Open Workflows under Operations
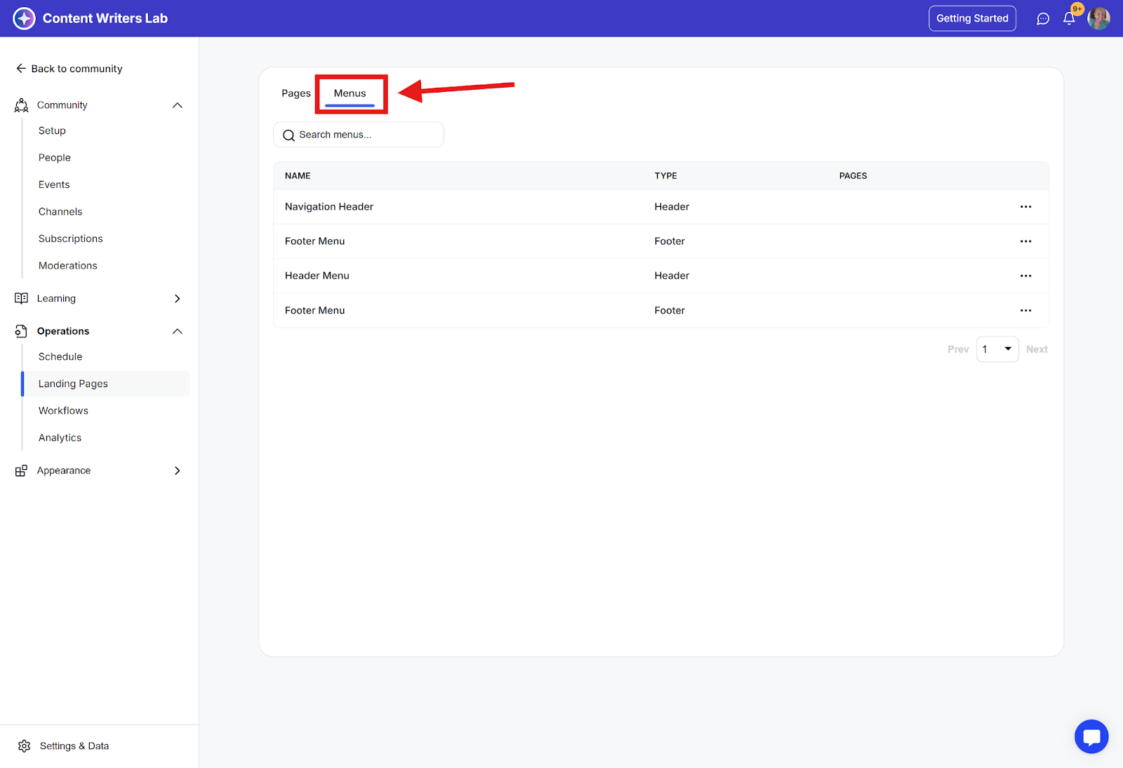1123x768 pixels. (63, 411)
